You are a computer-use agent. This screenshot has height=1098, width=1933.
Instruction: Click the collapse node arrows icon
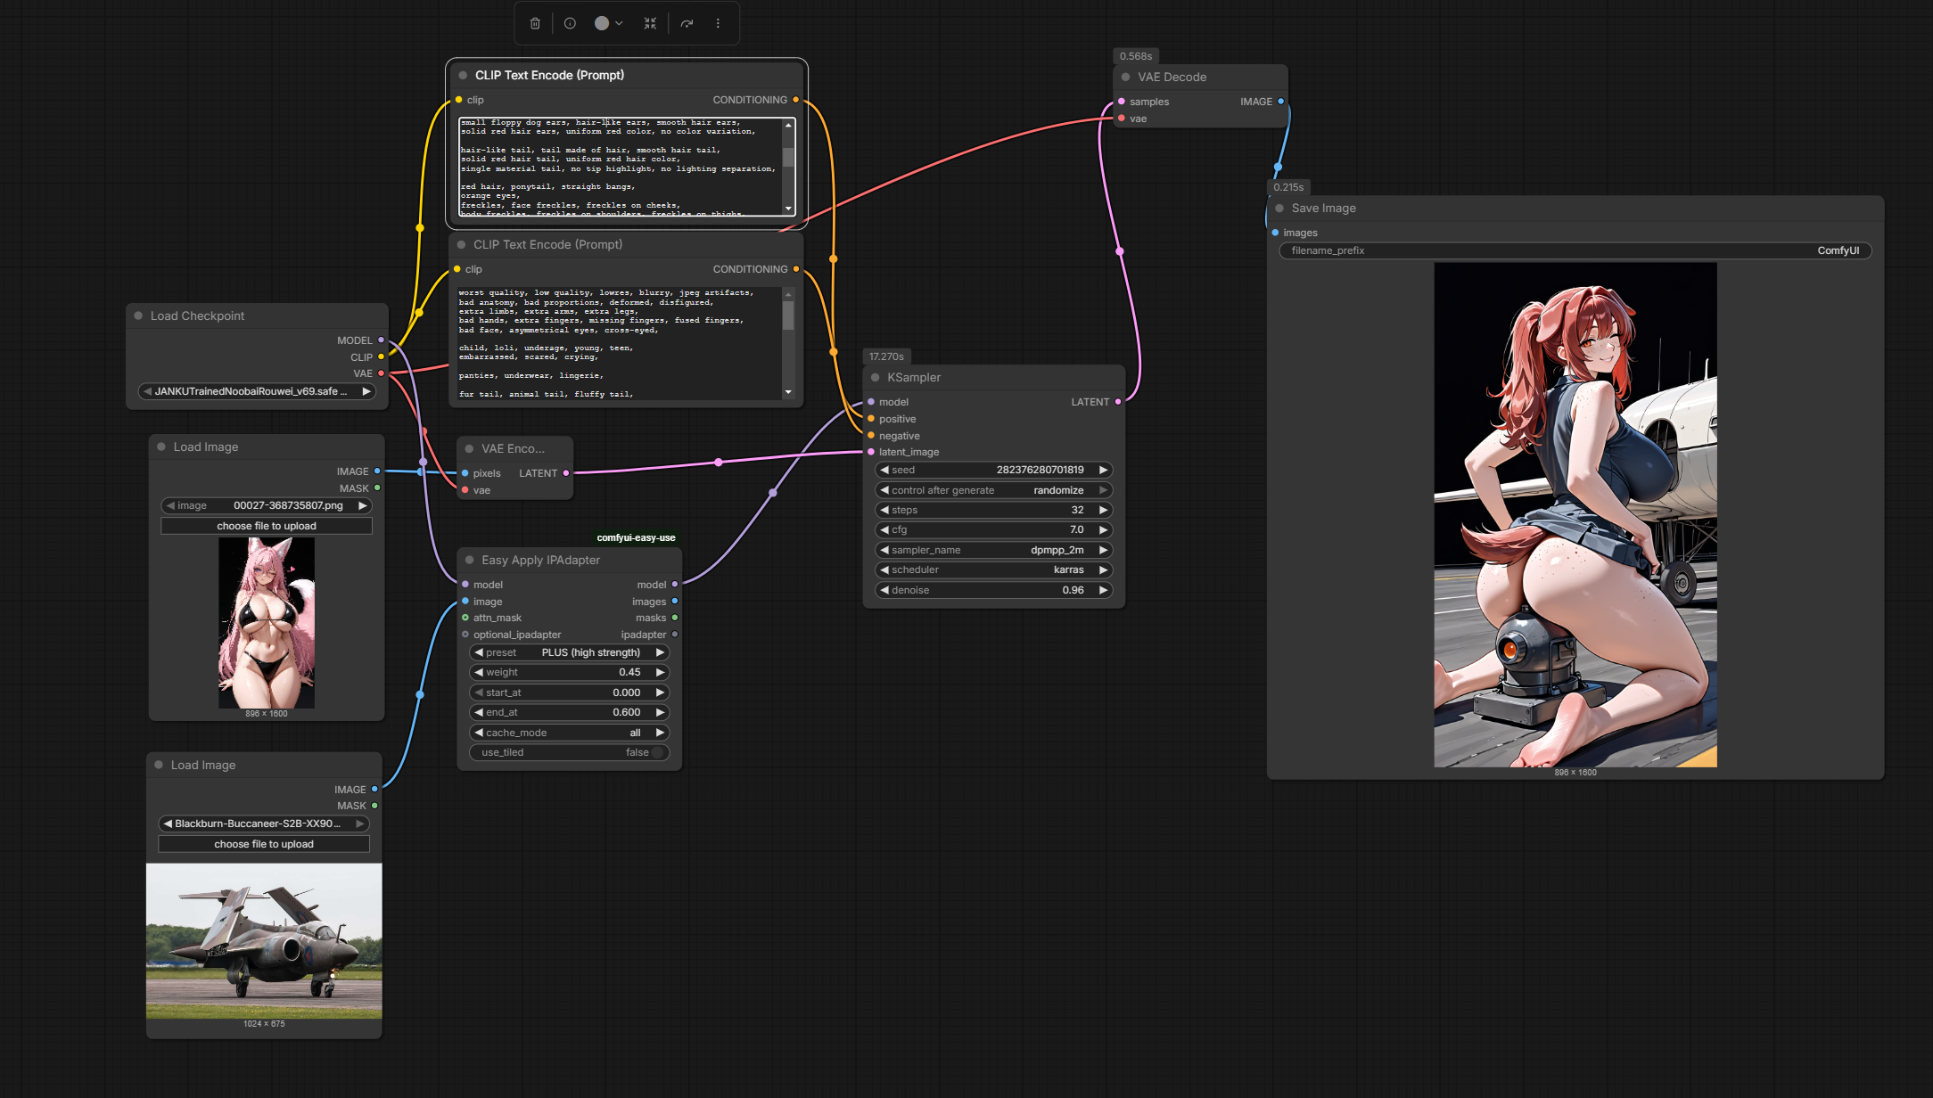pyautogui.click(x=650, y=23)
